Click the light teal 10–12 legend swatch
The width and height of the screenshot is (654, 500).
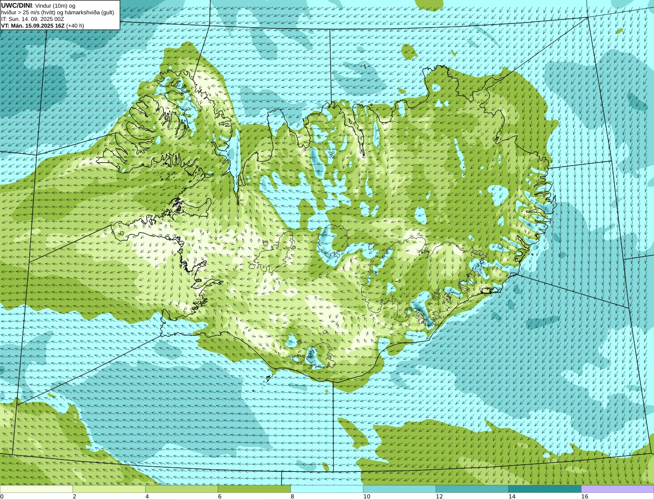click(x=400, y=489)
